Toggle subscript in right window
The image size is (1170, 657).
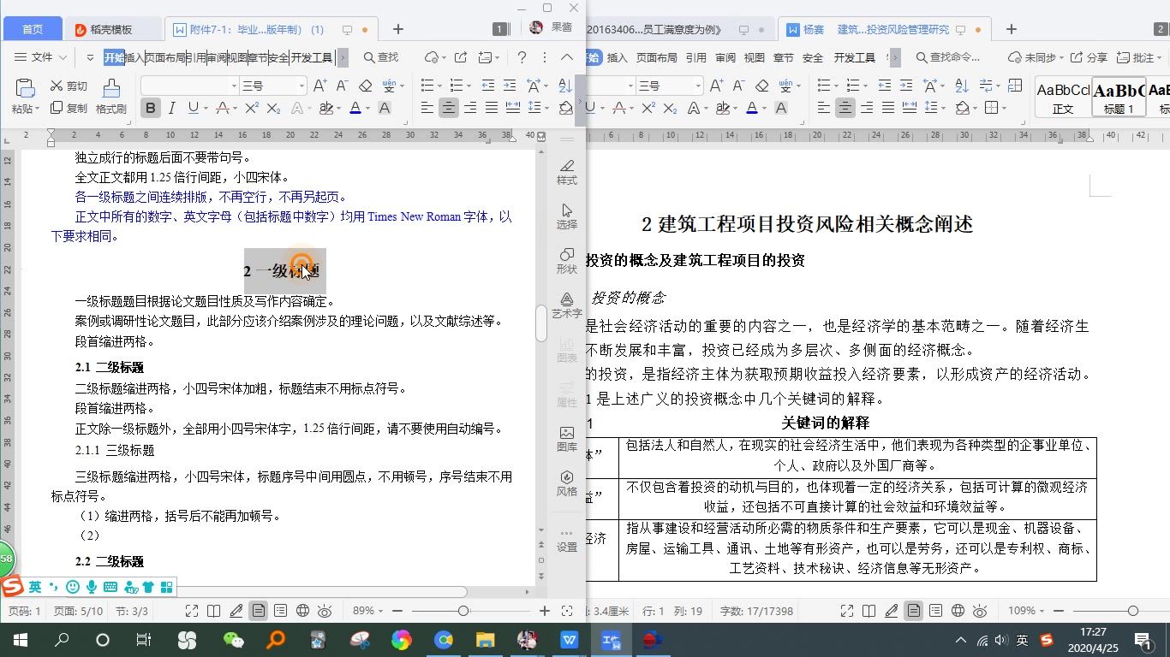tap(670, 108)
